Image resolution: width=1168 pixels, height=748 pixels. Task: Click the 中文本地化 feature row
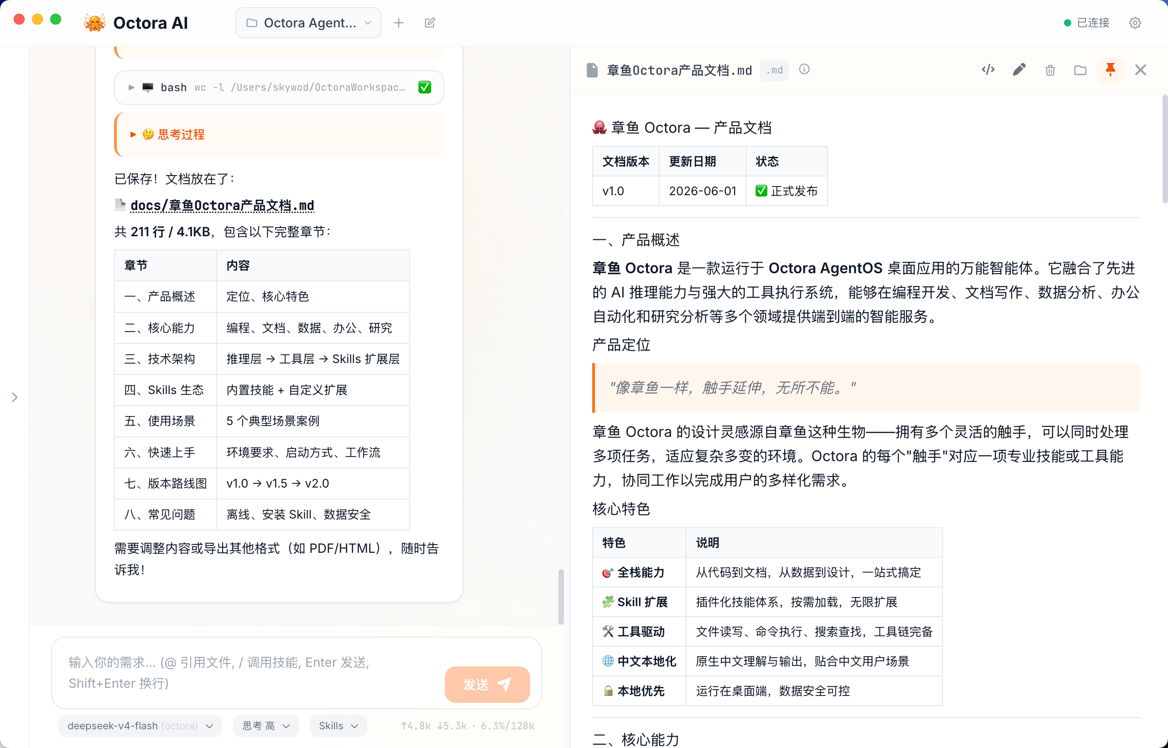768,661
